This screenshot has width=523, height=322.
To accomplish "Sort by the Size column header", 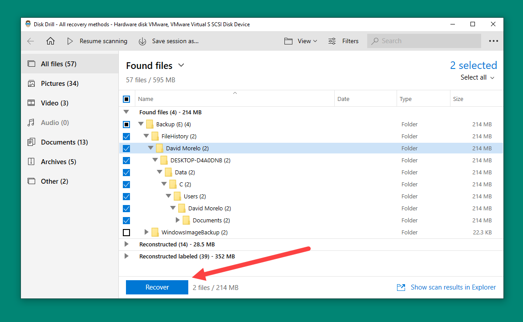I will (x=476, y=99).
